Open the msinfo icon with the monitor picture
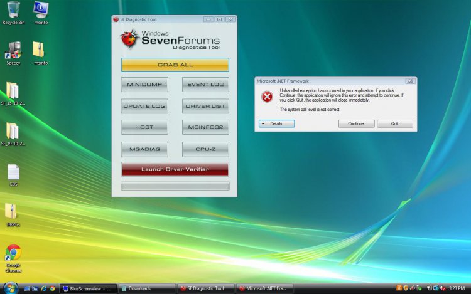Image resolution: width=471 pixels, height=294 pixels. [41, 13]
